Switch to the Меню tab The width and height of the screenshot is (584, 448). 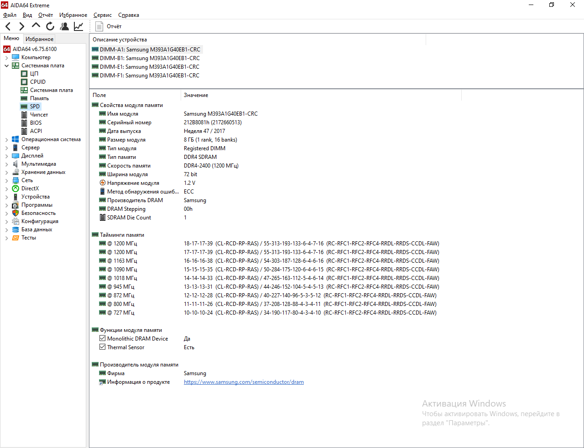click(11, 39)
